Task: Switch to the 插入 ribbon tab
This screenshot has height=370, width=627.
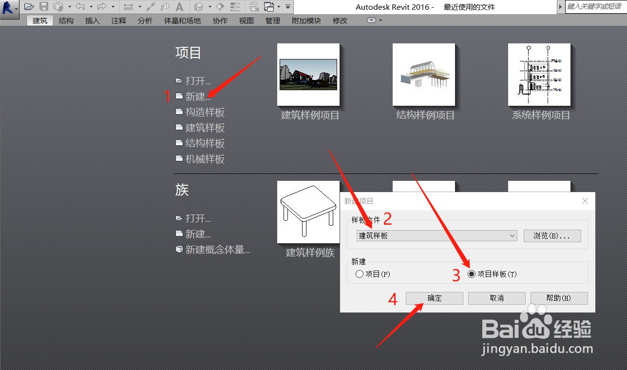Action: (92, 20)
